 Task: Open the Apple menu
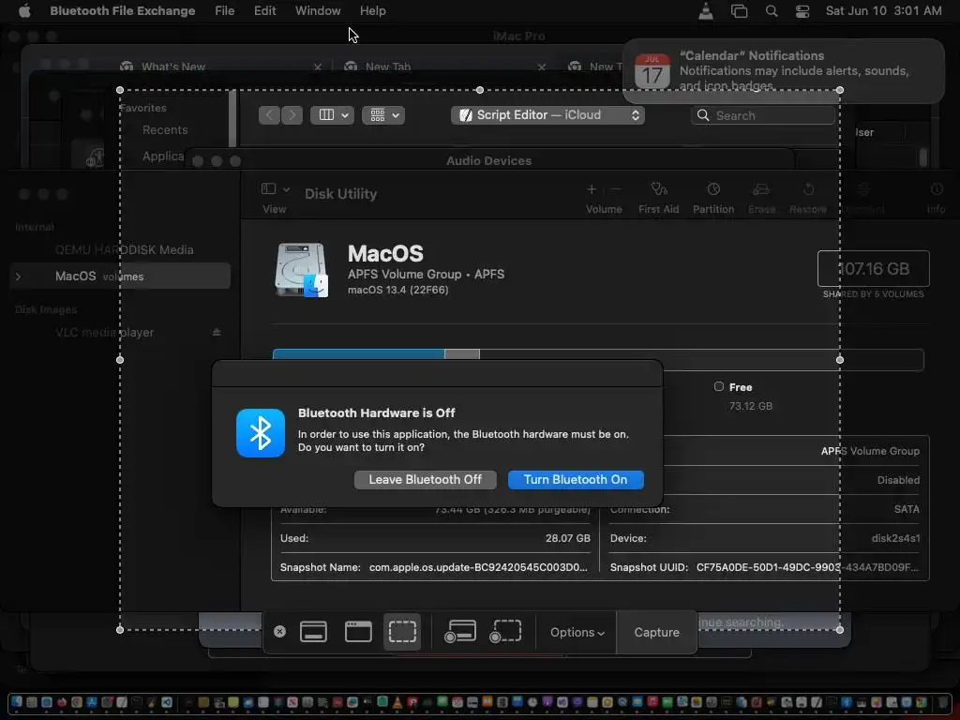click(24, 11)
